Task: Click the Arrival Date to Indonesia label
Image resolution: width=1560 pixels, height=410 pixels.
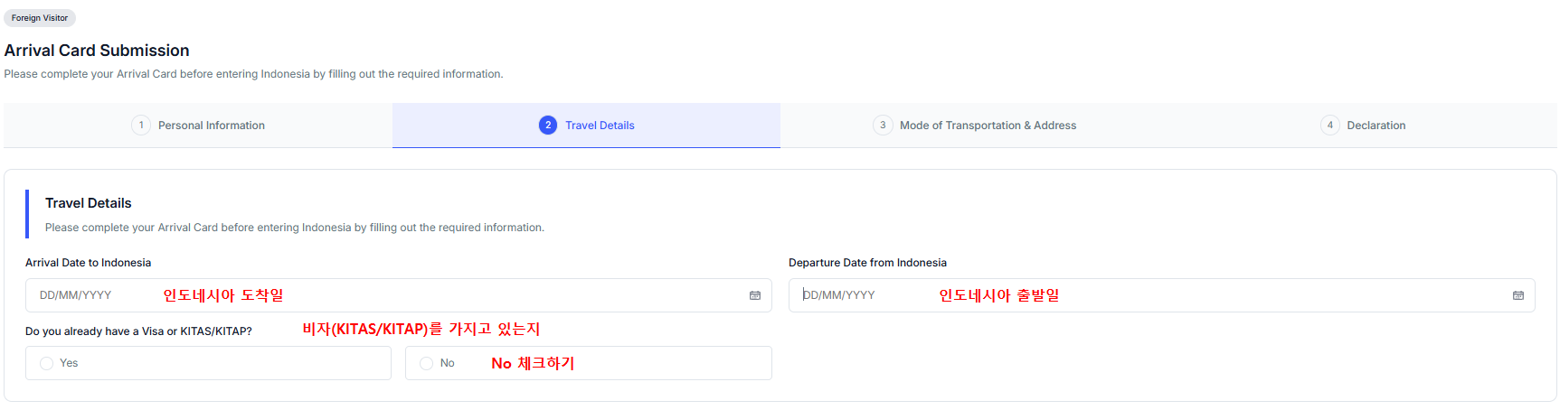Action: [89, 263]
